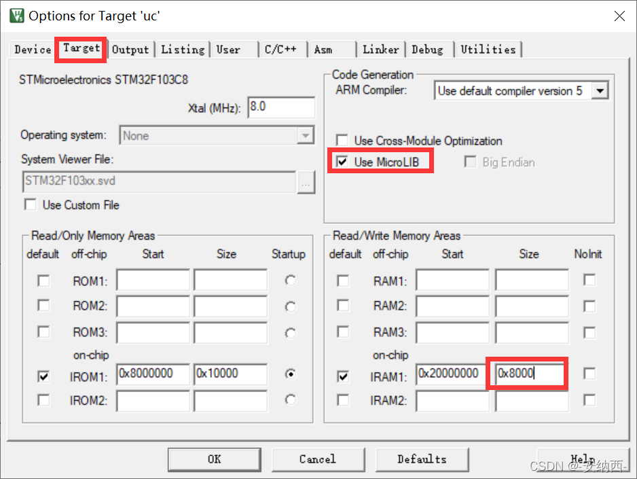Select the ROM3 Startup radio button
The width and height of the screenshot is (637, 479).
point(290,333)
